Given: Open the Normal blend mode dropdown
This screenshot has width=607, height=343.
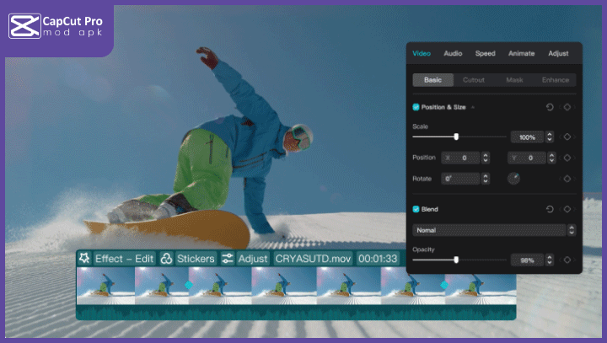Looking at the screenshot, I should pyautogui.click(x=494, y=229).
